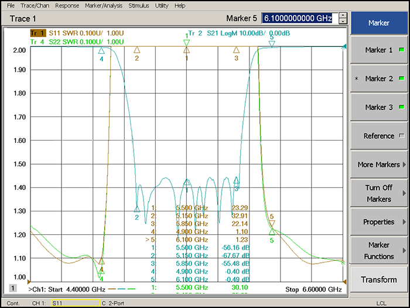Open the File menu
The width and height of the screenshot is (410, 308).
(x=11, y=5)
